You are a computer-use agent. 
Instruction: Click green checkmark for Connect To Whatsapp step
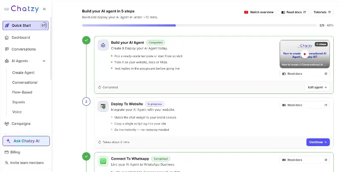[87, 156]
